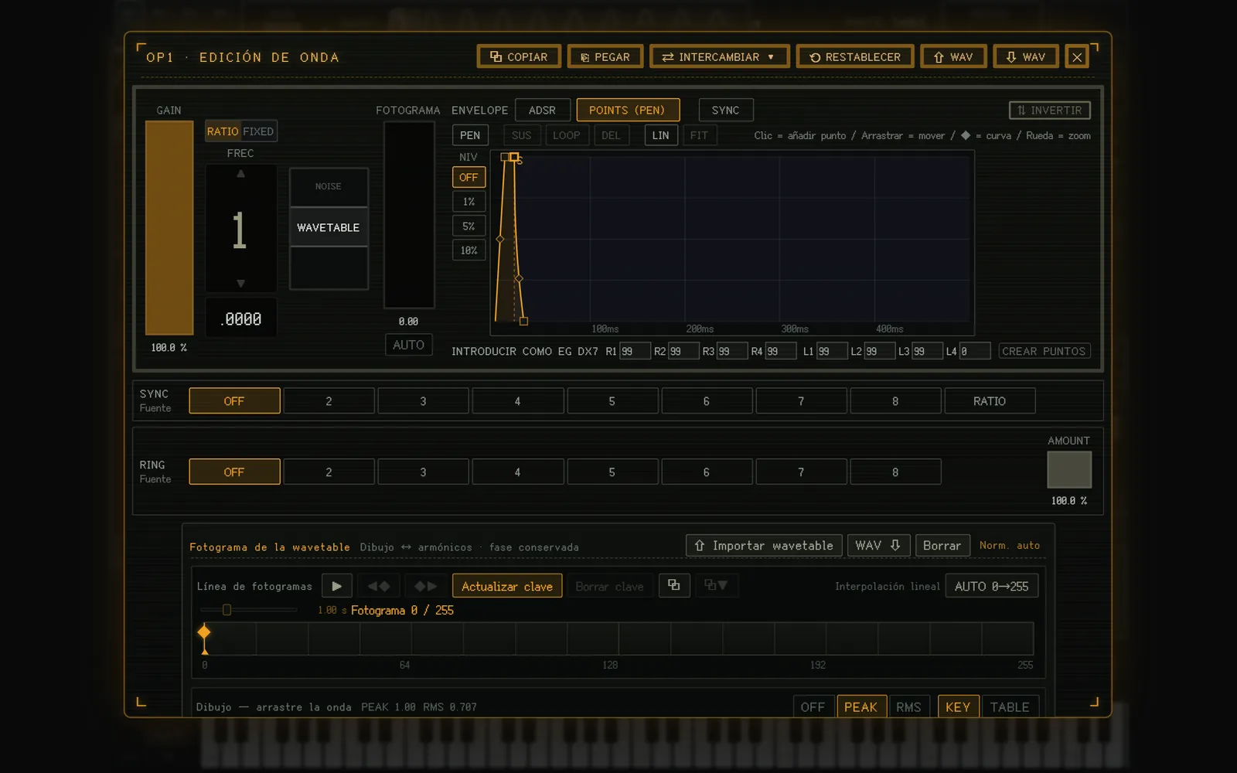Jump to previous keyframe in frame line

(378, 586)
